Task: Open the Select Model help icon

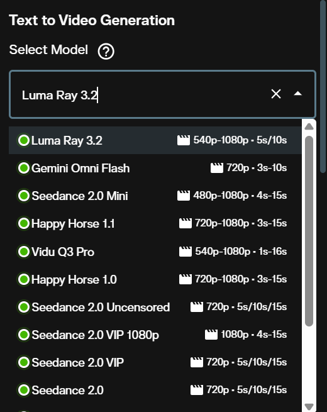Action: pyautogui.click(x=106, y=52)
